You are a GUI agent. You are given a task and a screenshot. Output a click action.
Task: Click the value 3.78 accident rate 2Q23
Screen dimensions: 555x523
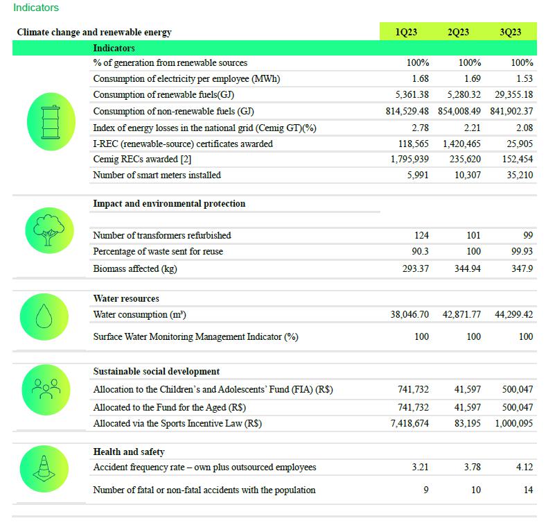pos(472,468)
